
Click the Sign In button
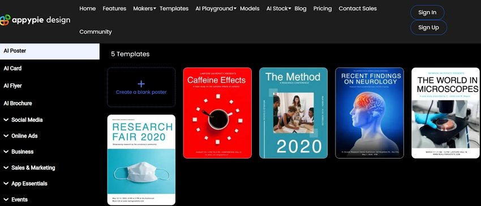tap(427, 12)
